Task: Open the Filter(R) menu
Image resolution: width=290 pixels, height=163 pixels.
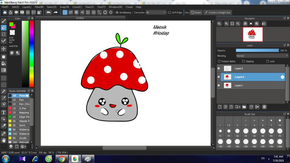Action: (39, 7)
